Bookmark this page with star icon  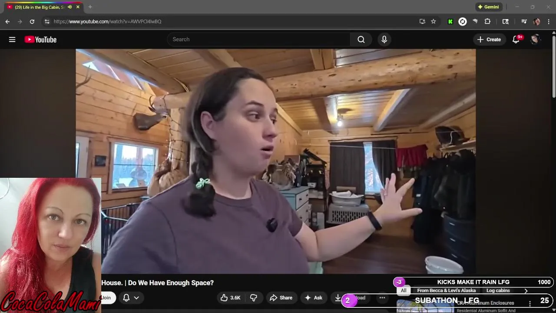[x=434, y=21]
